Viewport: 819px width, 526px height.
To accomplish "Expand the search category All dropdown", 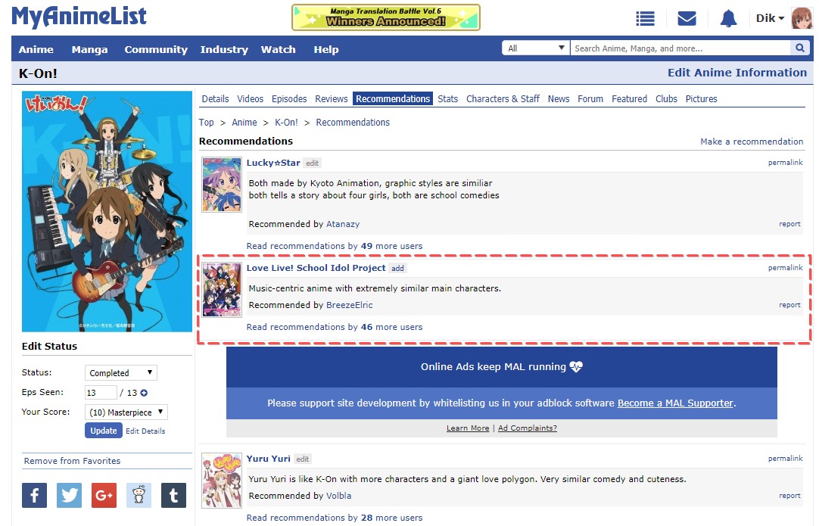I will coord(536,48).
